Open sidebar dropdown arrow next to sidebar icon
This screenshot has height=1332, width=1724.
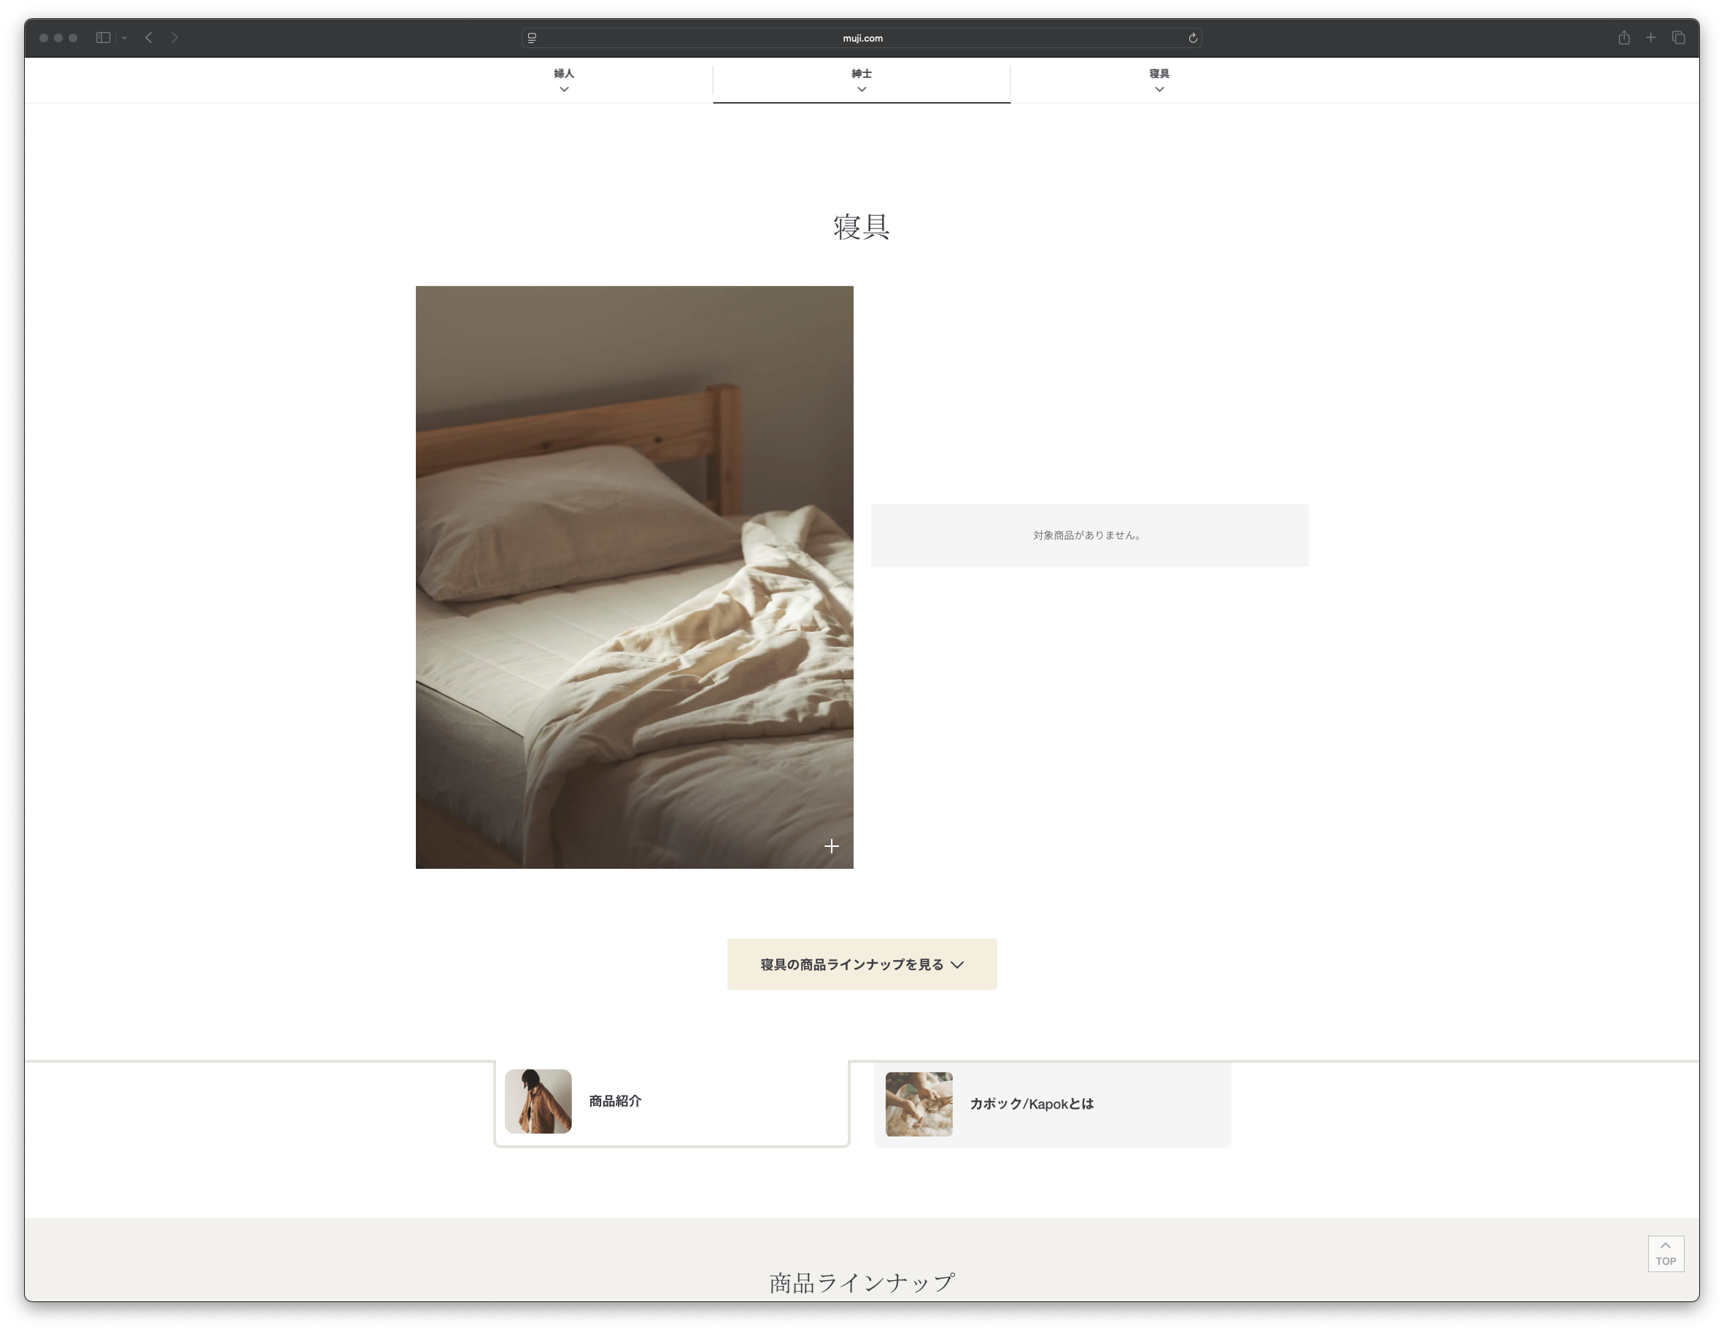point(125,38)
